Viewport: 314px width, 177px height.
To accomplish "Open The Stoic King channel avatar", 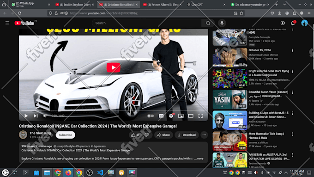I will (23, 134).
